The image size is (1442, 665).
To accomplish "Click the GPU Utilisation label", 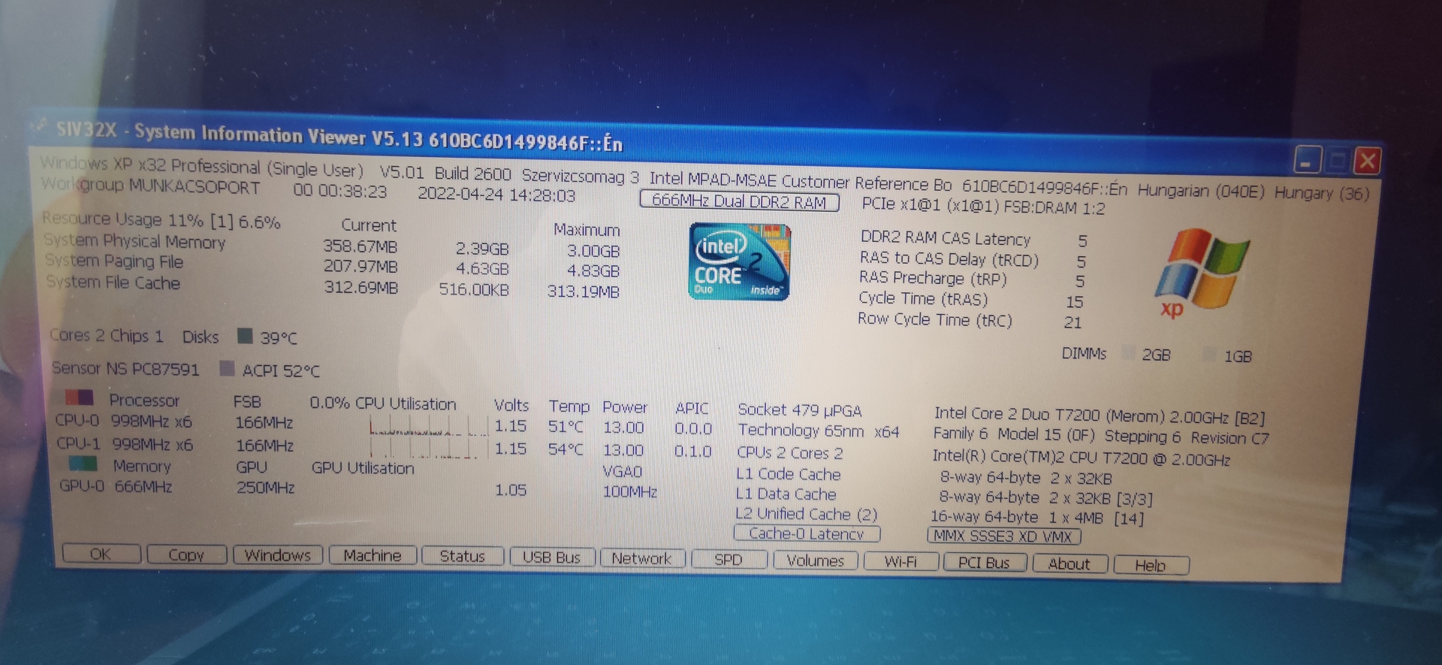I will pyautogui.click(x=363, y=468).
